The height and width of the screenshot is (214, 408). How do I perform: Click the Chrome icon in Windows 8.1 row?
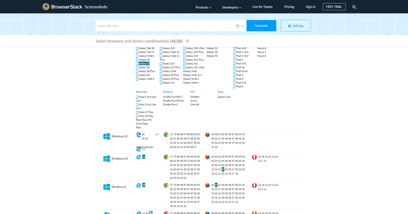pos(166,157)
